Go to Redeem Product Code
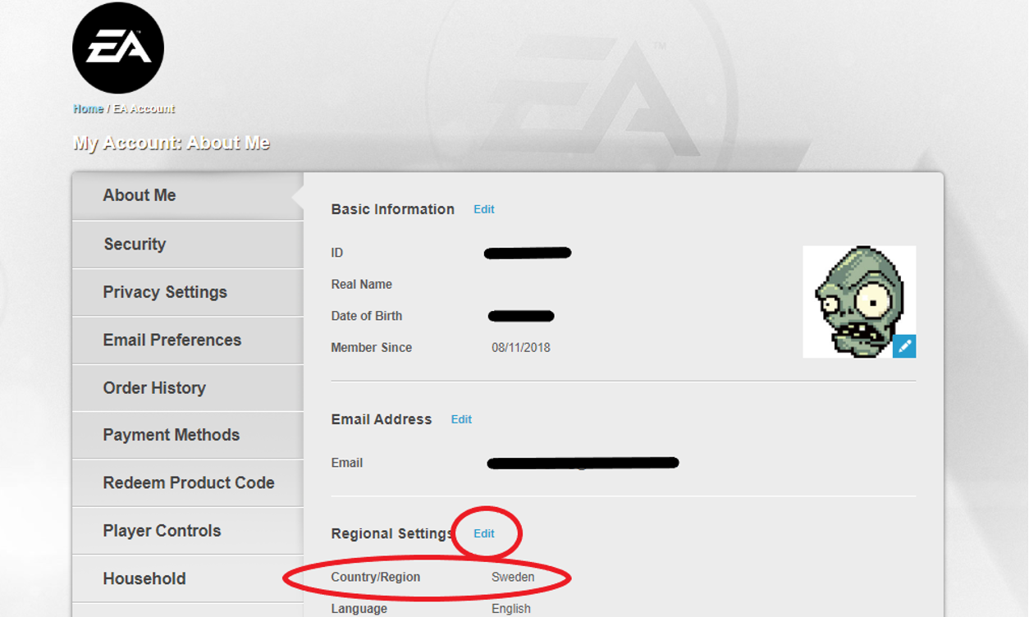Screen dimensions: 1029x617 188,483
